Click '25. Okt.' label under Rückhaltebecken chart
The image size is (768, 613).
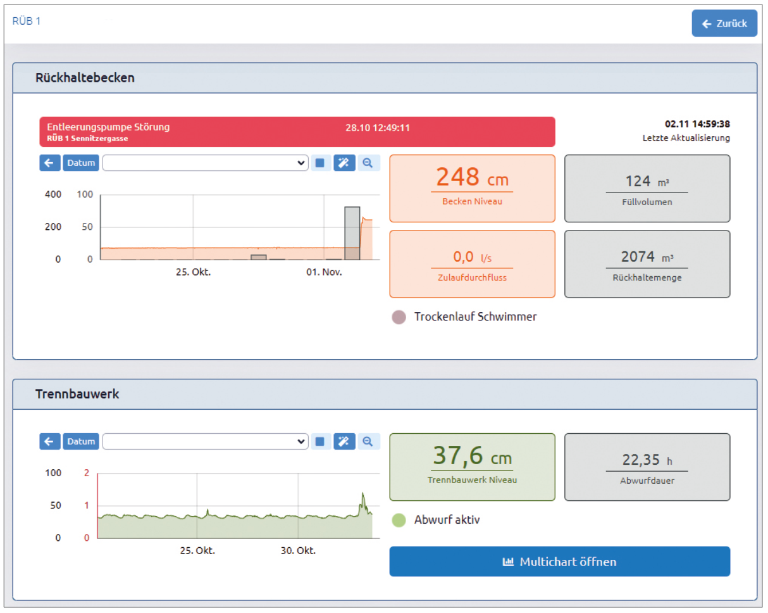click(194, 272)
